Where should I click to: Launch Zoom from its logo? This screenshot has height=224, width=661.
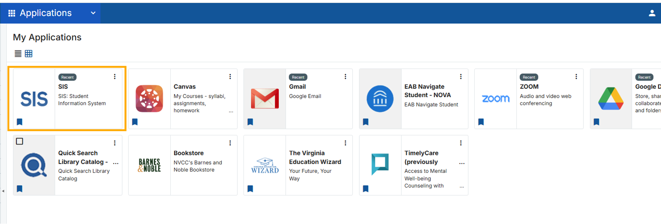495,98
